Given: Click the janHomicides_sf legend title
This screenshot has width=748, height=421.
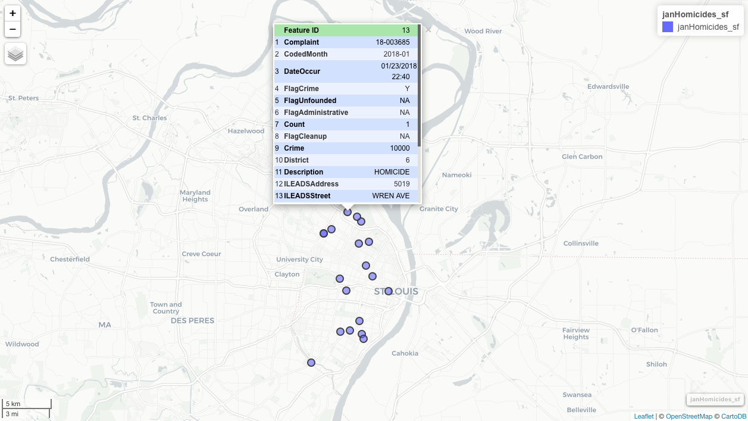Looking at the screenshot, I should (695, 15).
